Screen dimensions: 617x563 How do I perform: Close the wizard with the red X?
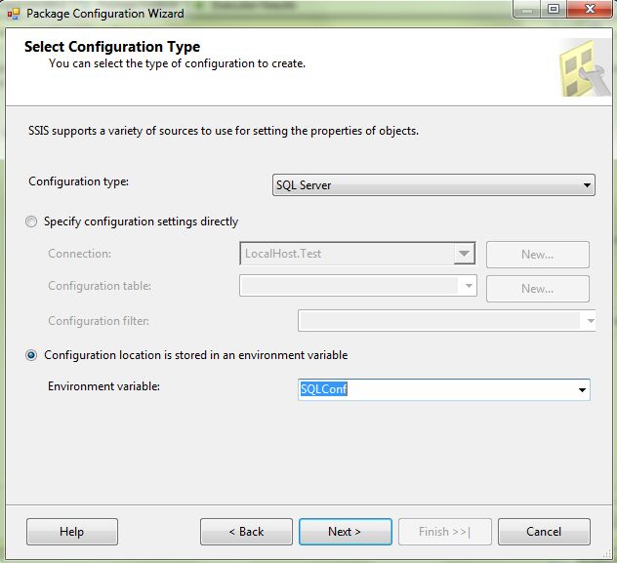pyautogui.click(x=589, y=11)
